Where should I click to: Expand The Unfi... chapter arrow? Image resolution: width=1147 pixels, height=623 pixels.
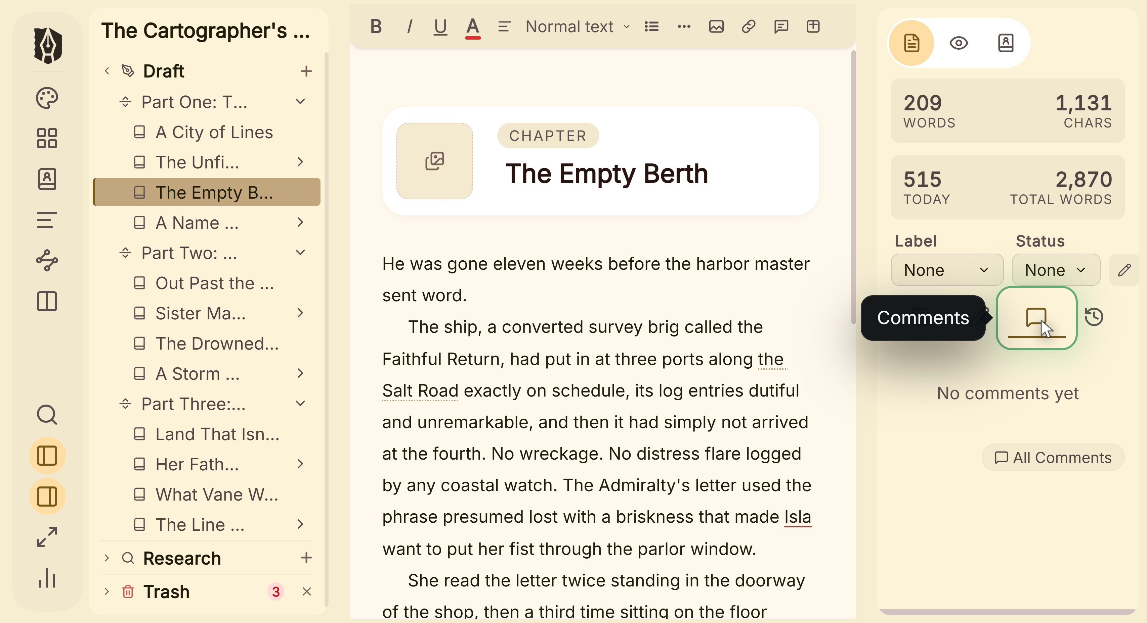301,162
